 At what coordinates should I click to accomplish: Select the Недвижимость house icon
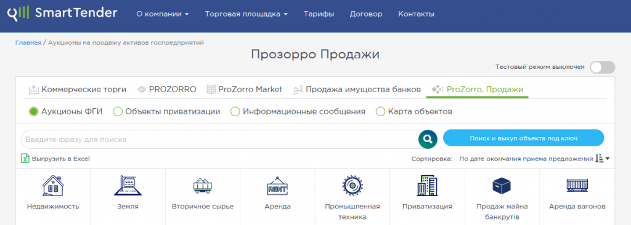[x=53, y=186]
